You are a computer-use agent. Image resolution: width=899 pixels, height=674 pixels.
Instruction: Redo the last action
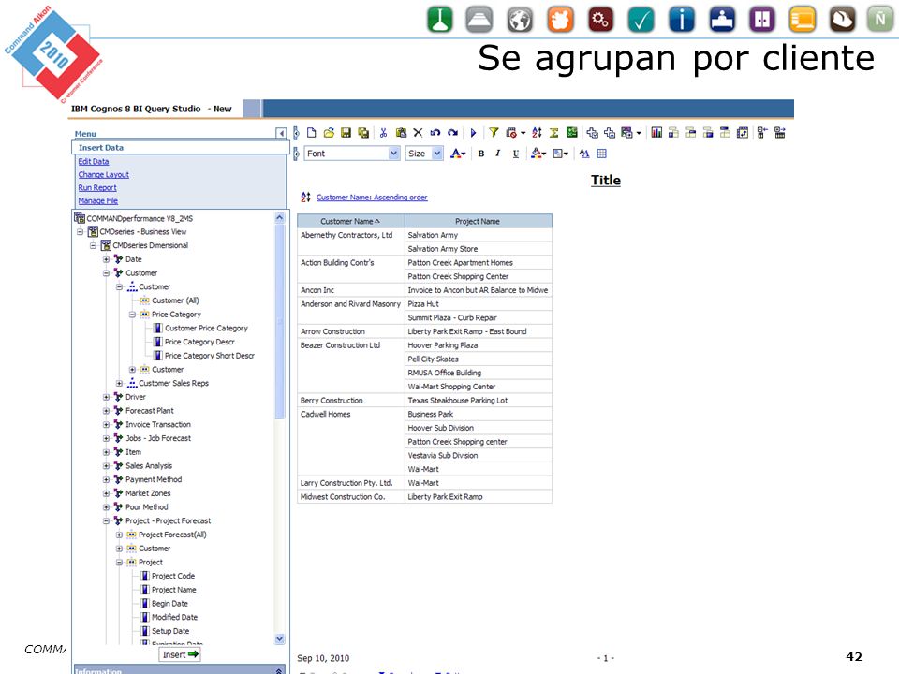coord(452,133)
